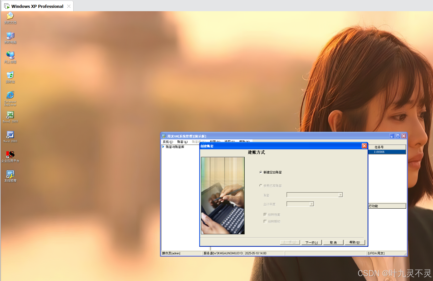The image size is (433, 281).
Task: Click the 上一步 button
Action: click(x=290, y=242)
